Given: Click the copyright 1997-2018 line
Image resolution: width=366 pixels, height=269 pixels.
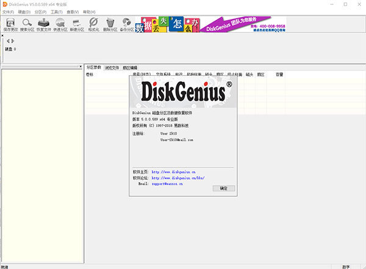Looking at the screenshot, I should pyautogui.click(x=160, y=125).
